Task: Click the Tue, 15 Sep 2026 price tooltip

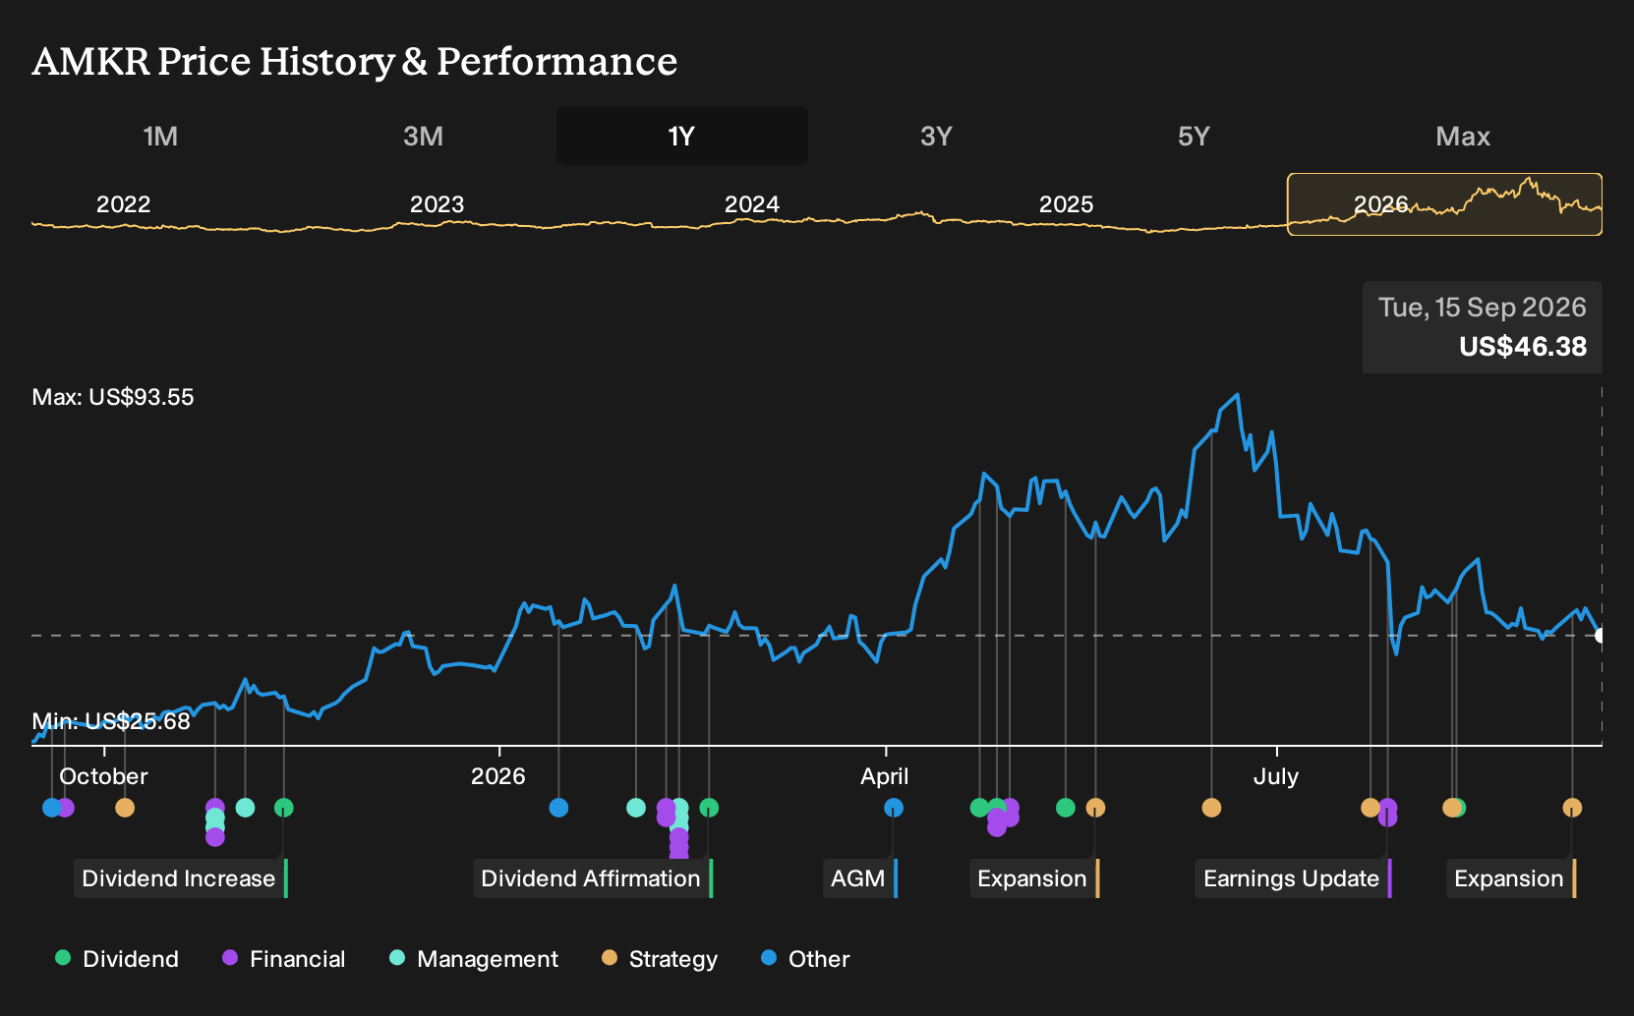Action: pos(1483,327)
